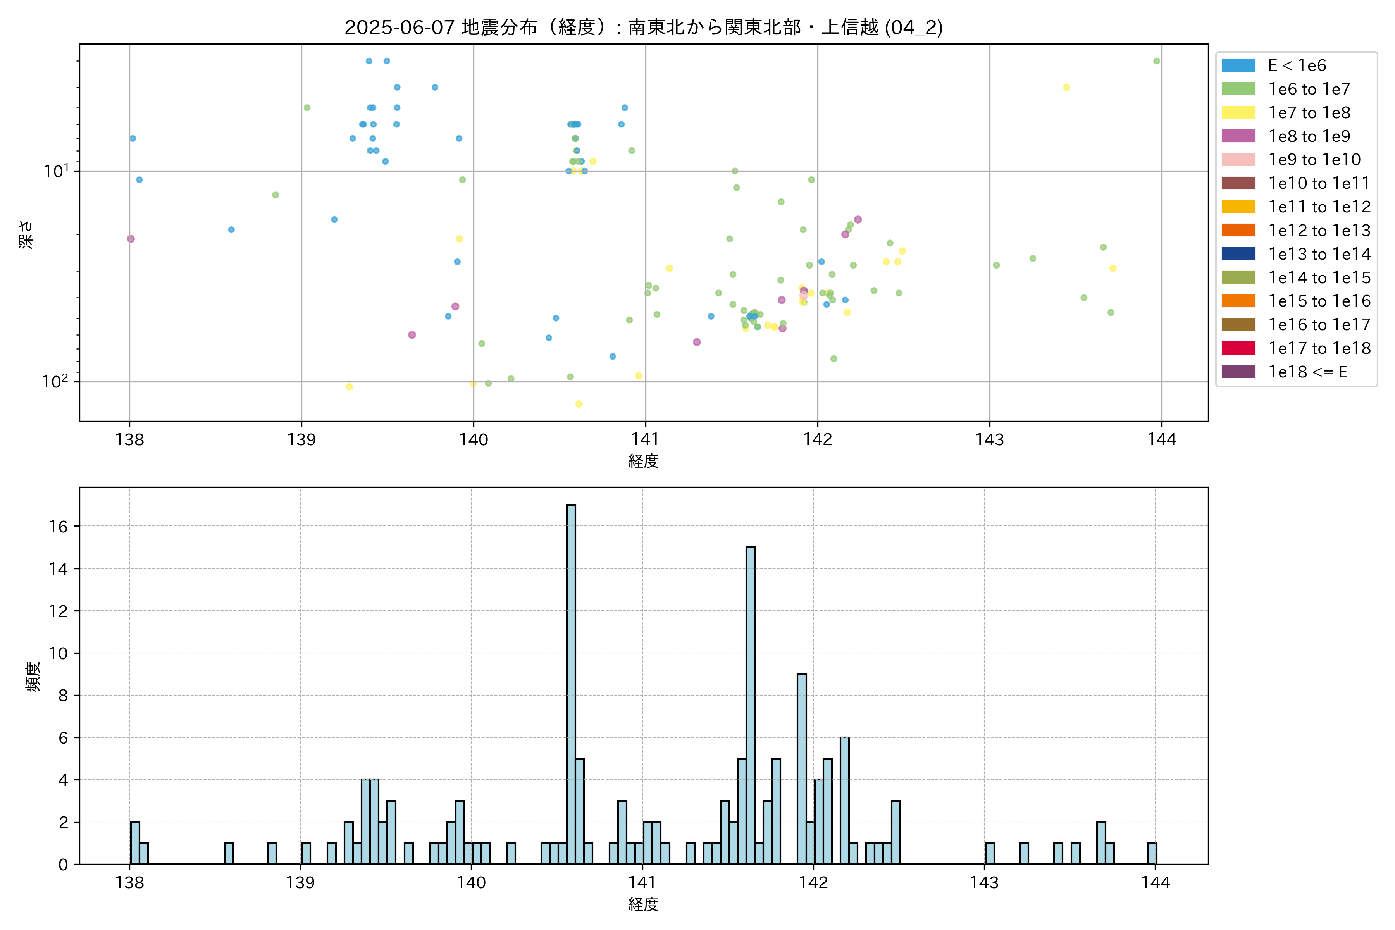Click the green '1e6 to 1e7' legend swatch
The width and height of the screenshot is (1395, 930).
coord(1238,89)
